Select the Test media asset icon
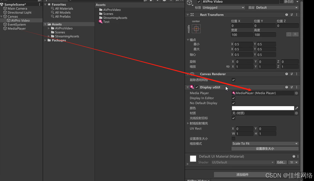 pyautogui.click(x=100, y=22)
